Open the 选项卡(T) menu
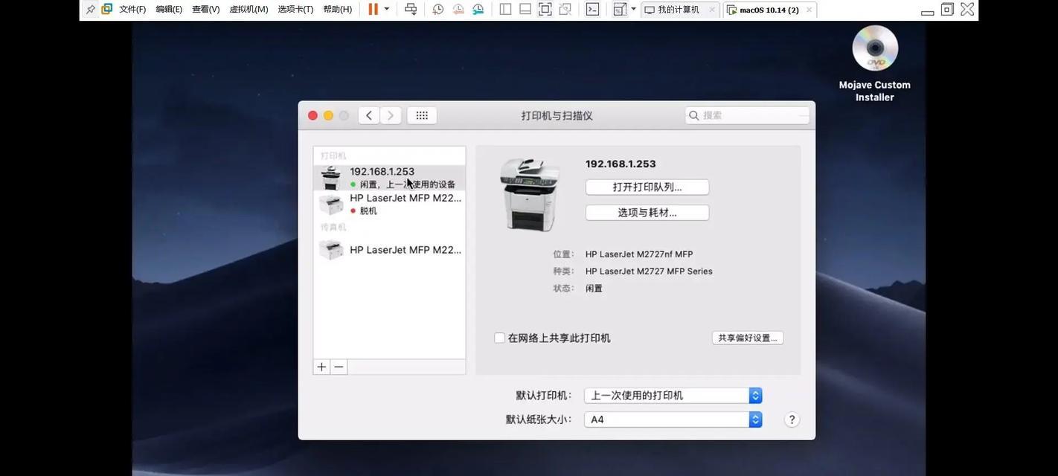Image resolution: width=1058 pixels, height=476 pixels. tap(295, 9)
